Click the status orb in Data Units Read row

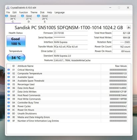coord(9,88)
